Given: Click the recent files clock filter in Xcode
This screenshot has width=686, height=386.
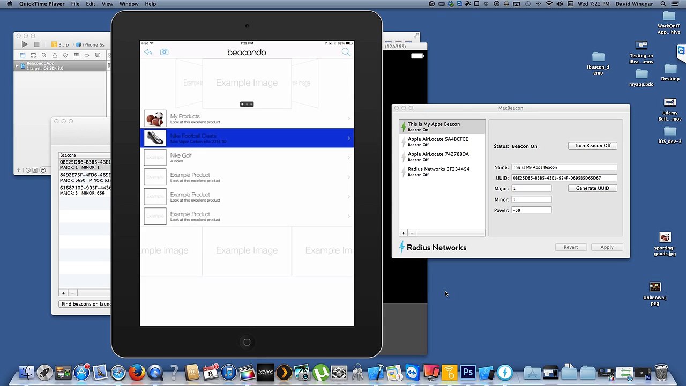Looking at the screenshot, I should [x=28, y=170].
